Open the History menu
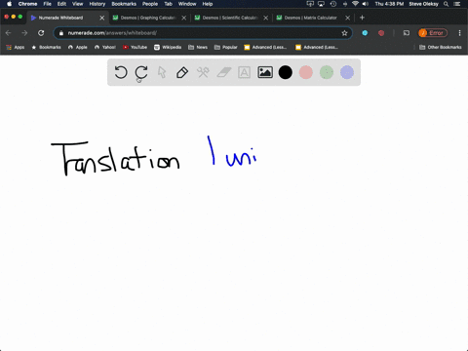The image size is (468, 351). coord(97,4)
